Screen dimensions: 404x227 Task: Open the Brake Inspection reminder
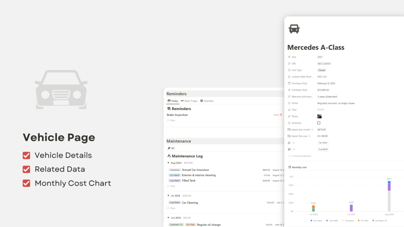pos(177,115)
